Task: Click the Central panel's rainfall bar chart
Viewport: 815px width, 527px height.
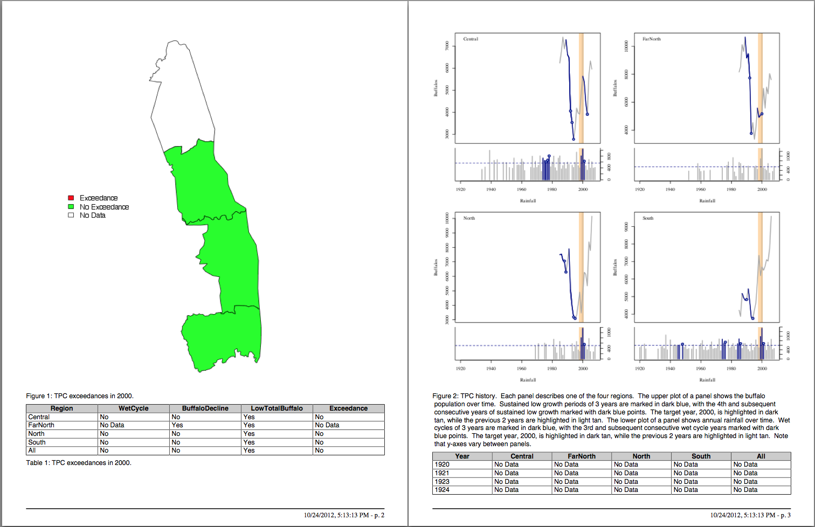Action: coord(528,164)
